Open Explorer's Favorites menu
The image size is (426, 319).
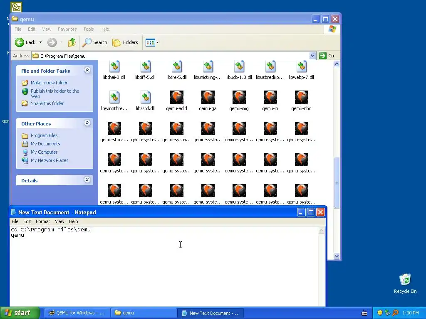pos(67,29)
